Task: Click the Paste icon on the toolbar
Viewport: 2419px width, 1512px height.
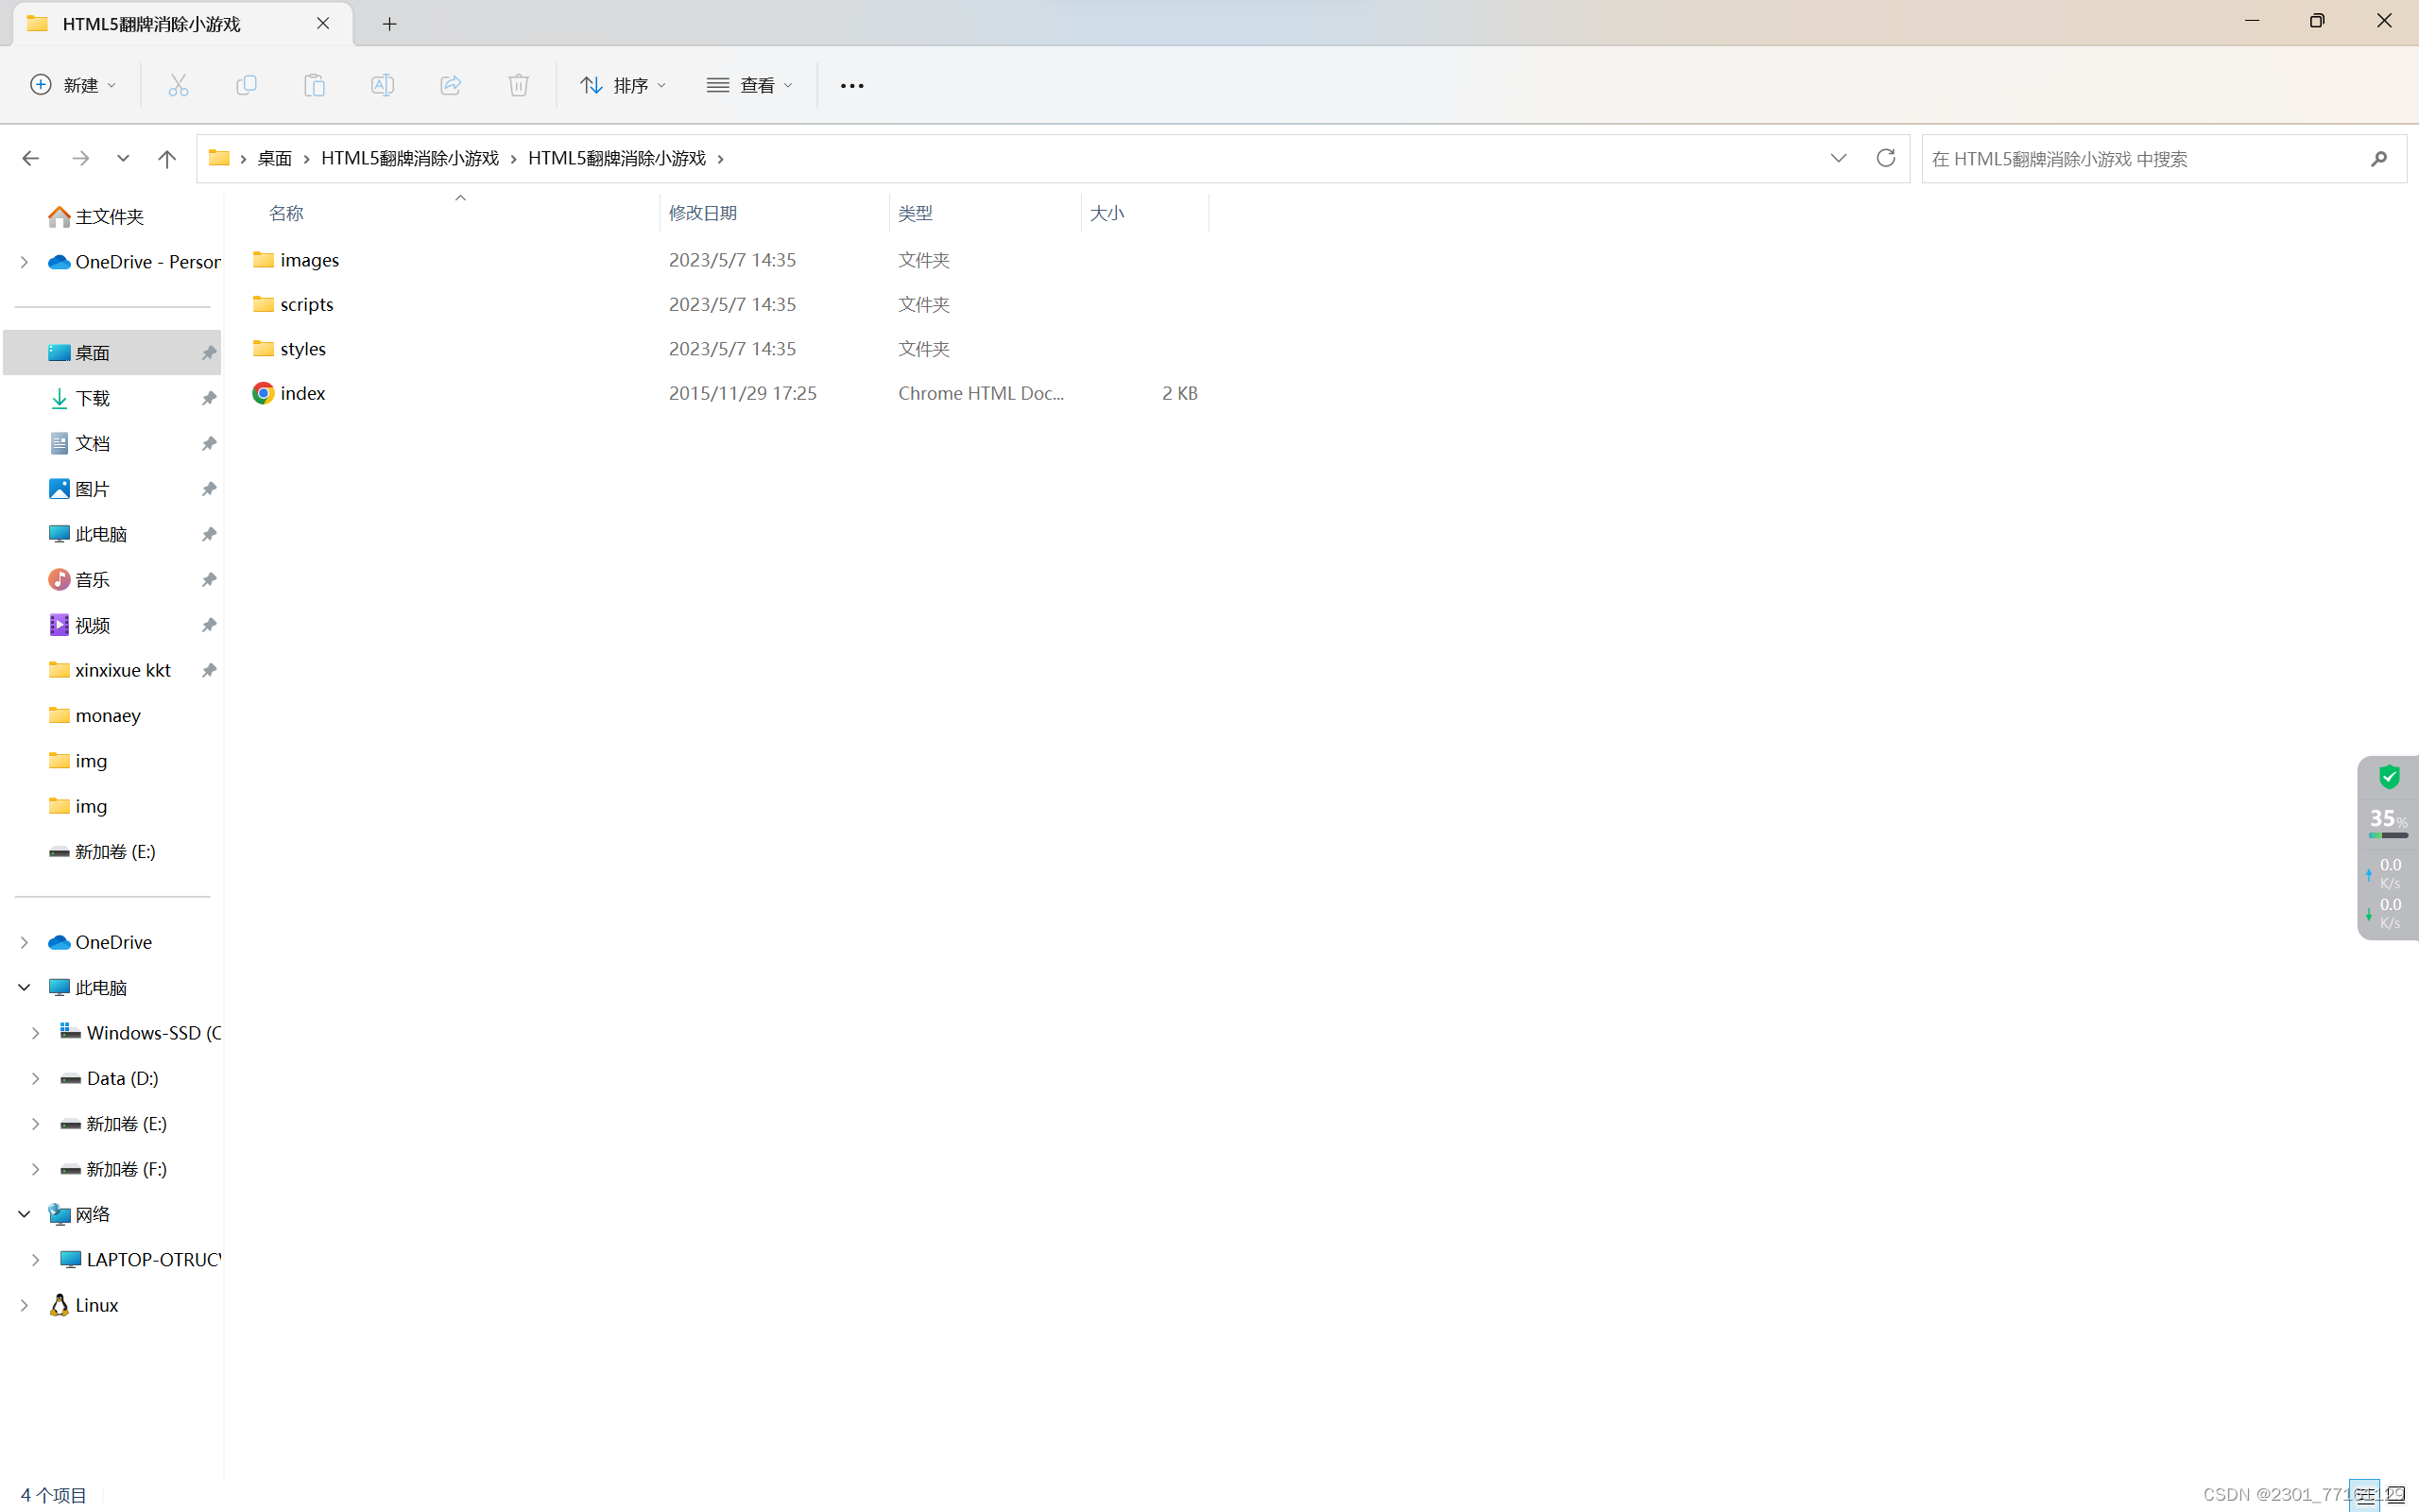Action: point(314,85)
